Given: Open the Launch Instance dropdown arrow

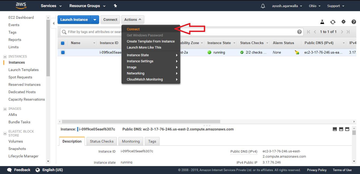Looking at the screenshot, I should click(x=95, y=20).
